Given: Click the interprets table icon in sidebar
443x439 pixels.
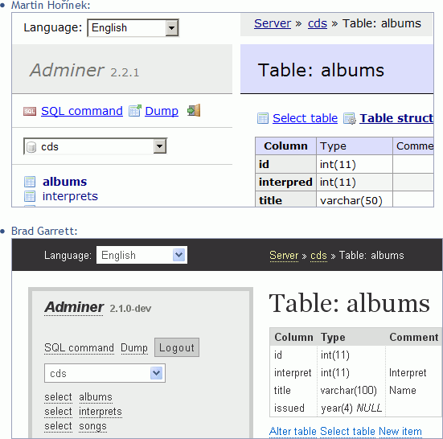Looking at the screenshot, I should click(x=30, y=196).
